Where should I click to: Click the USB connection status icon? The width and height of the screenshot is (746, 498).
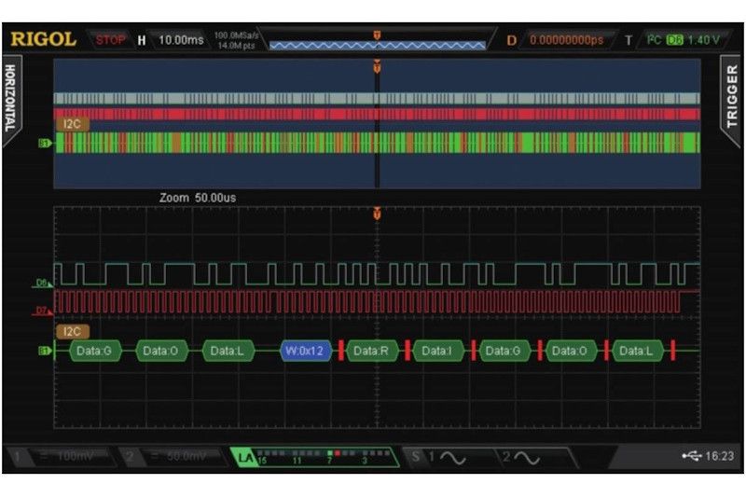tap(689, 457)
